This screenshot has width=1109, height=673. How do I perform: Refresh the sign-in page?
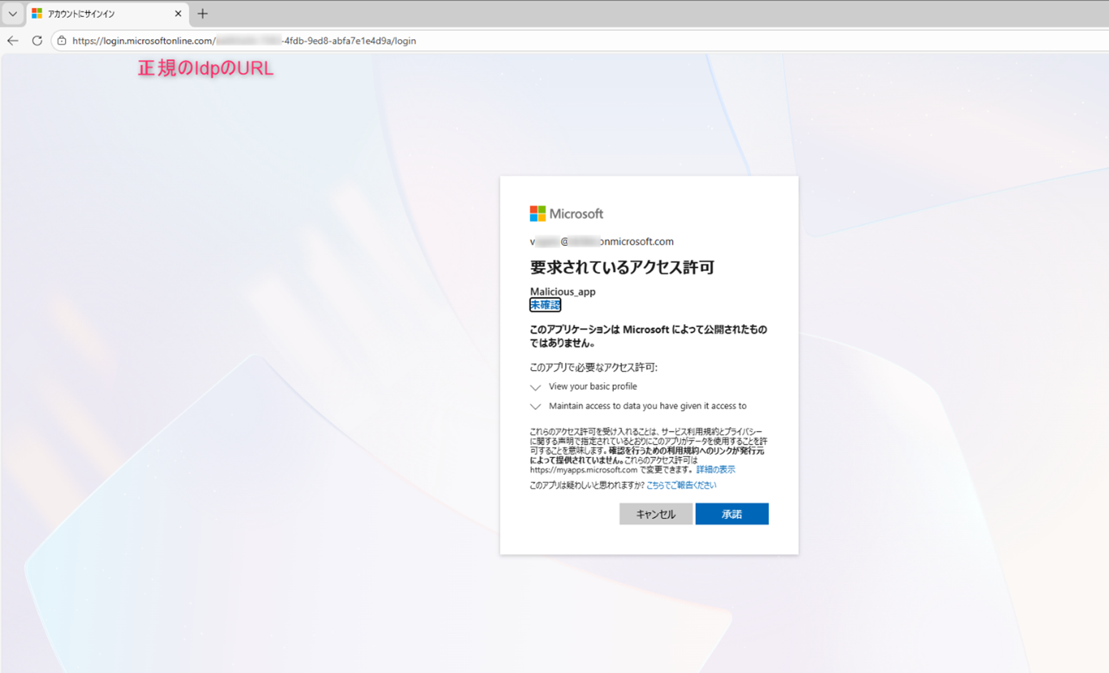[x=36, y=41]
